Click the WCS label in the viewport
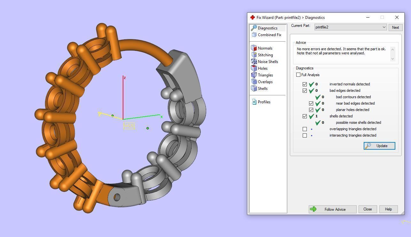This screenshot has width=411, height=237. click(x=129, y=126)
